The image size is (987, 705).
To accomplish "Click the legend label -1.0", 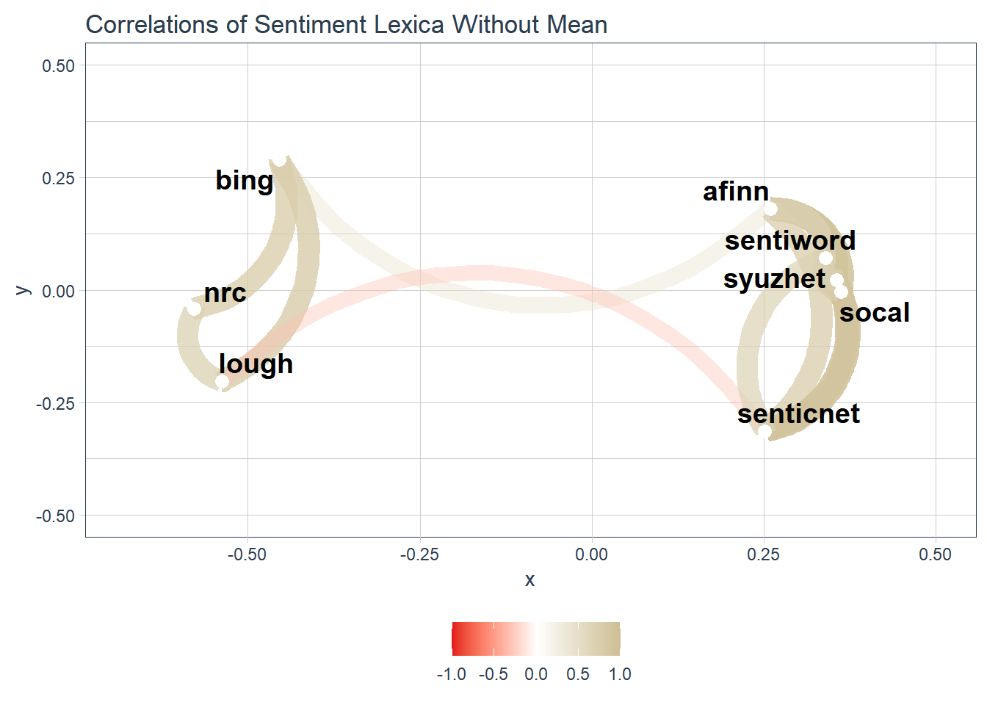I will [451, 674].
